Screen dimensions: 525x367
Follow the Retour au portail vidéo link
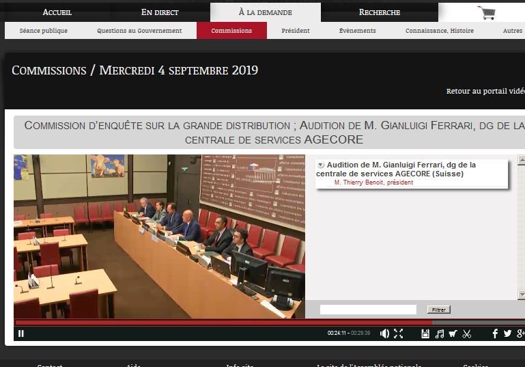click(x=485, y=91)
